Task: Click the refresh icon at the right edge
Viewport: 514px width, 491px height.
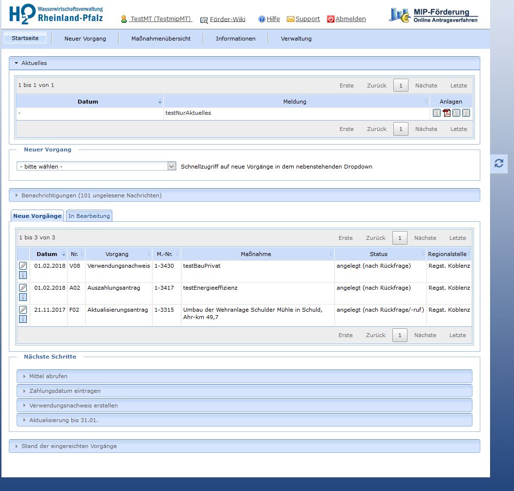Action: (x=499, y=163)
